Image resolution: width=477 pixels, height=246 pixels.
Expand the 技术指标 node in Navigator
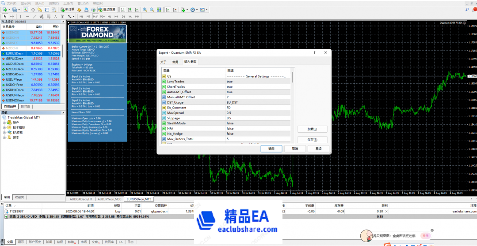[x=4, y=127]
